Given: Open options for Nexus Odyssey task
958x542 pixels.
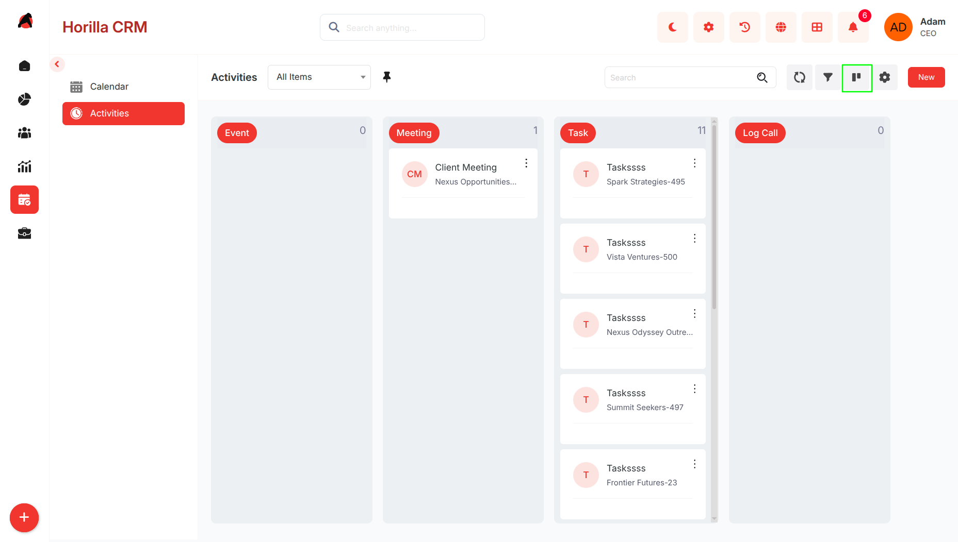Looking at the screenshot, I should (x=695, y=314).
